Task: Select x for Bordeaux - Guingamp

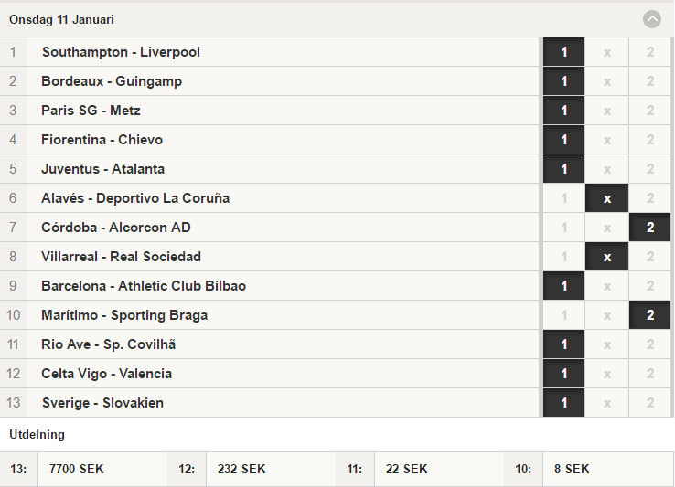Action: pos(607,81)
